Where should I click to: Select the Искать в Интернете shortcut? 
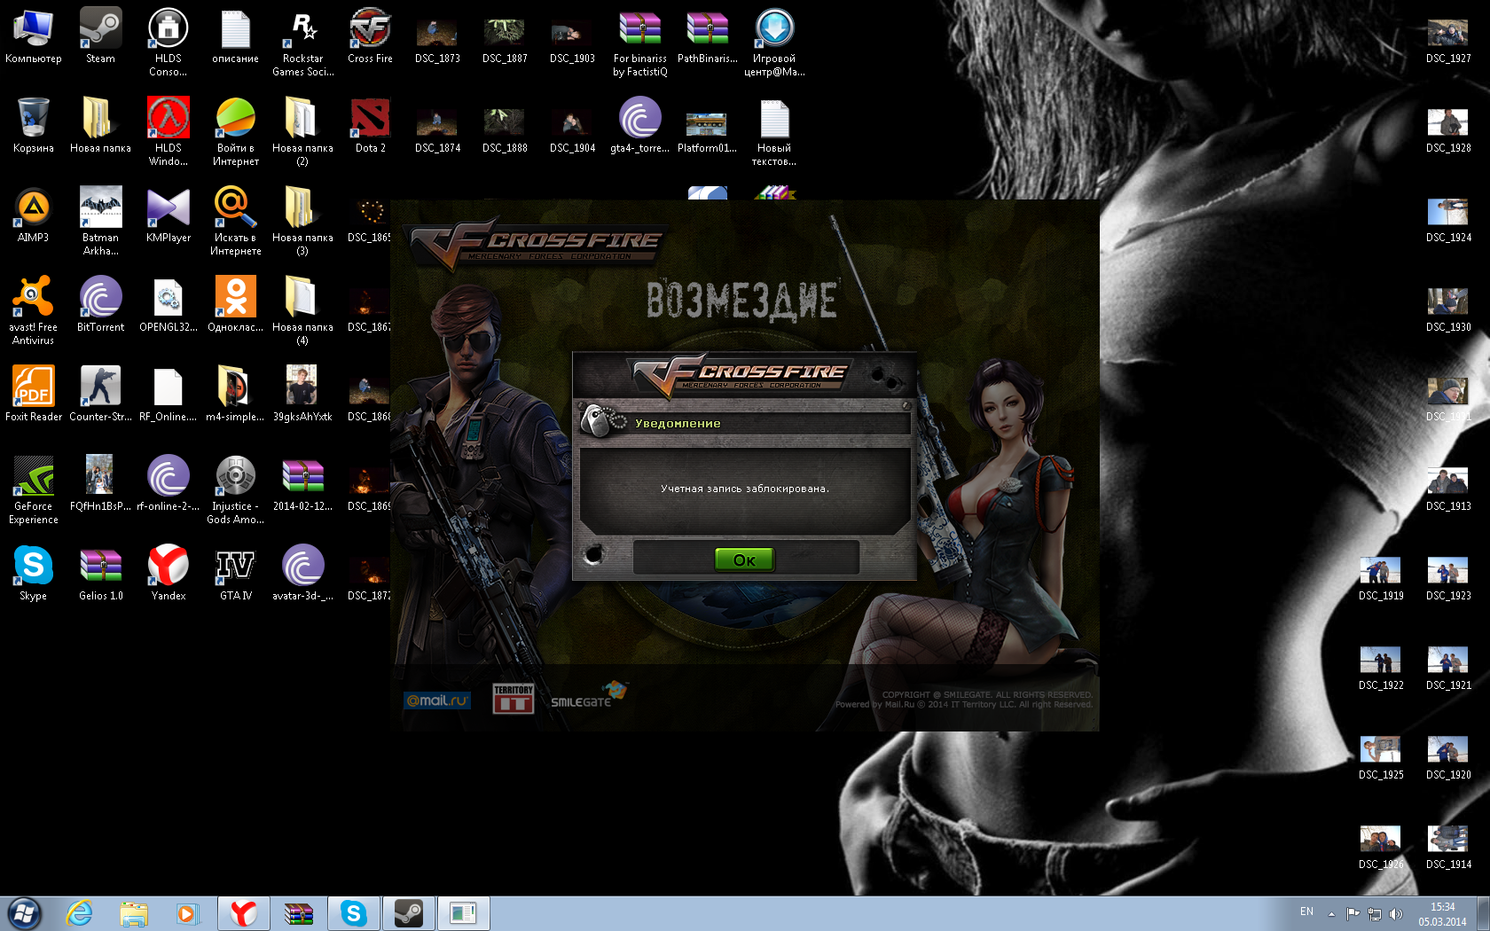coord(235,222)
